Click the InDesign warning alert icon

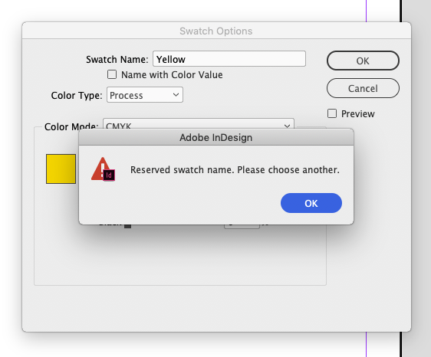point(103,169)
